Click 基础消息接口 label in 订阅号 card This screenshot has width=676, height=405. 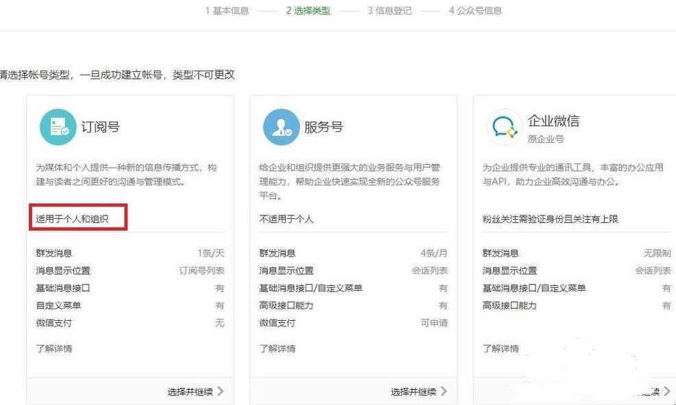click(x=63, y=288)
